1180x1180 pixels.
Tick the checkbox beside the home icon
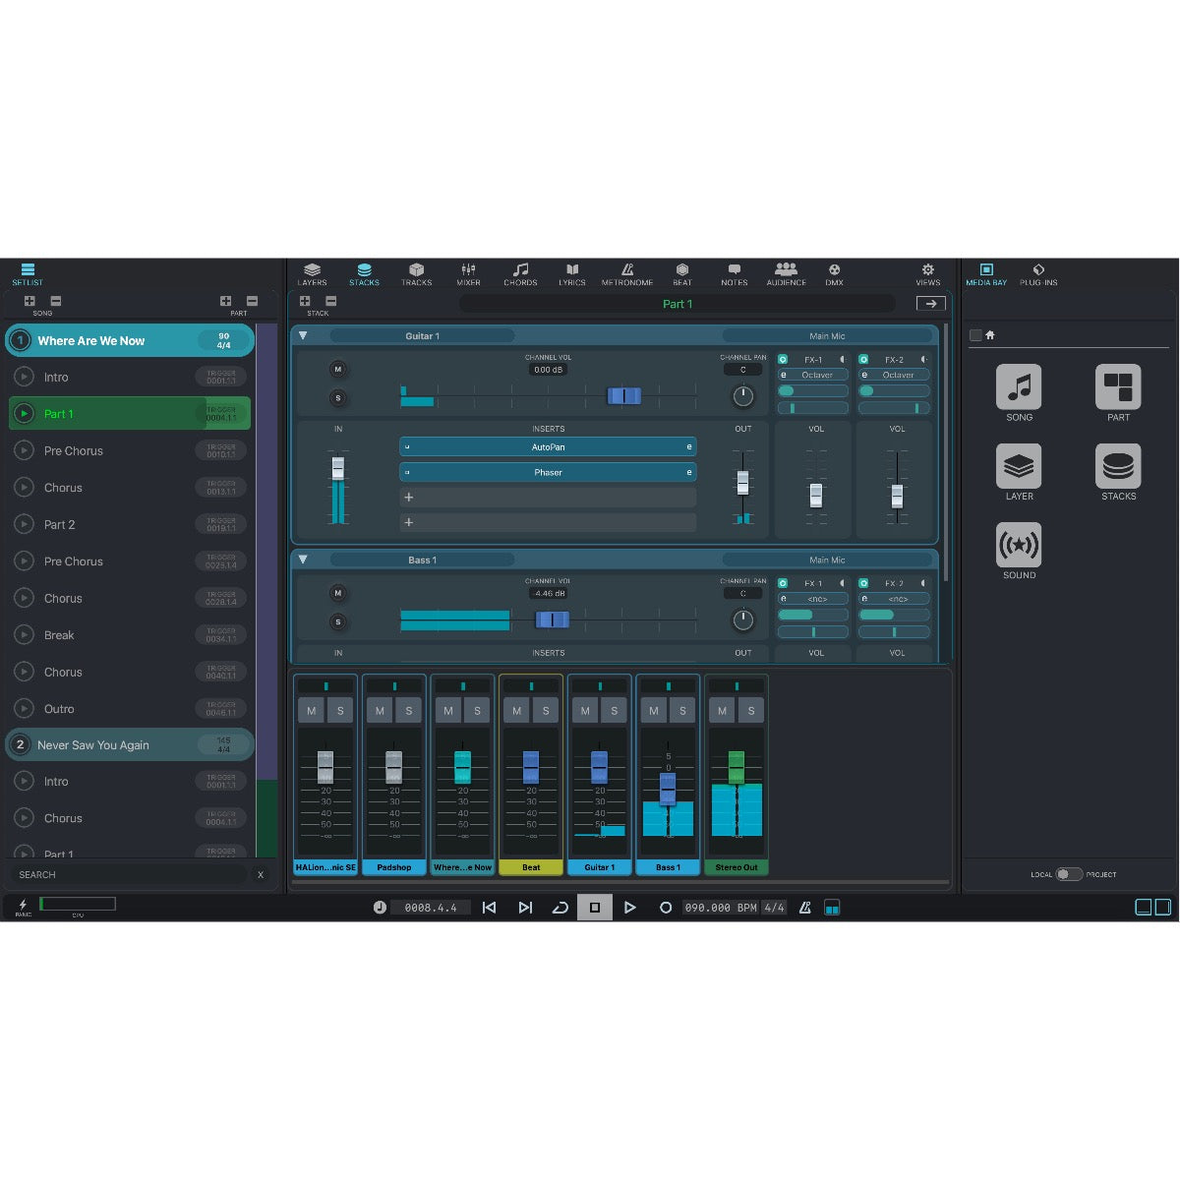click(975, 335)
